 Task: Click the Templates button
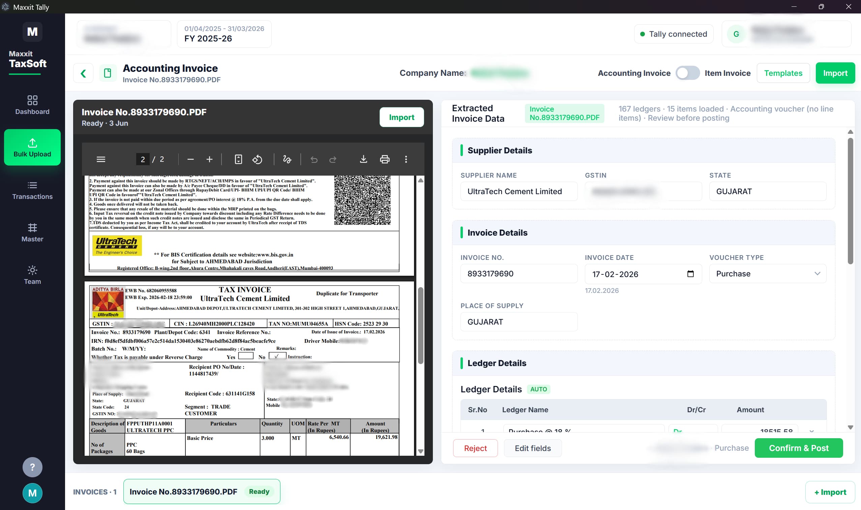(783, 73)
